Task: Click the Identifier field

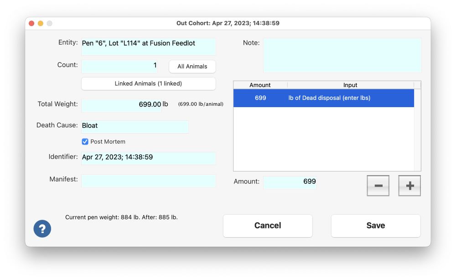Action: [149, 158]
